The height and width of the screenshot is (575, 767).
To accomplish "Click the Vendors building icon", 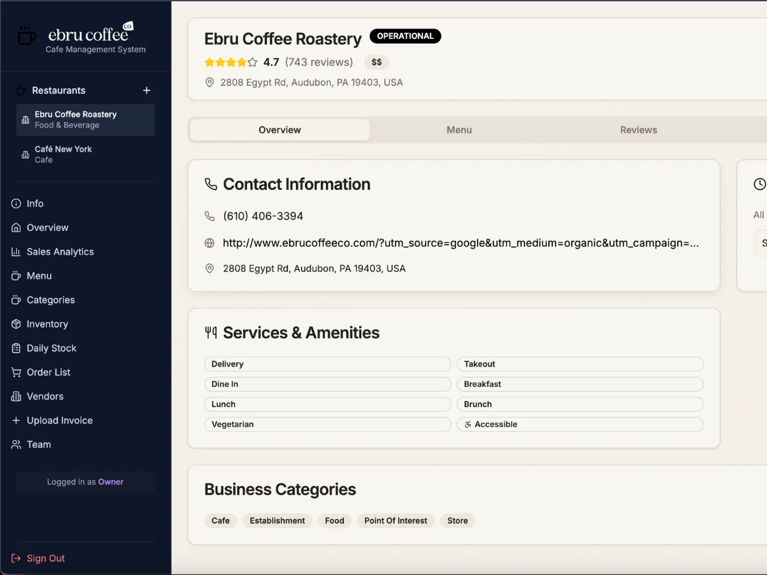I will (x=16, y=396).
